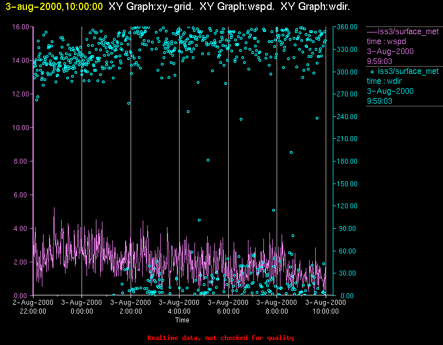Click legend label 'time : wspd'
The width and height of the screenshot is (443, 345).
[386, 41]
